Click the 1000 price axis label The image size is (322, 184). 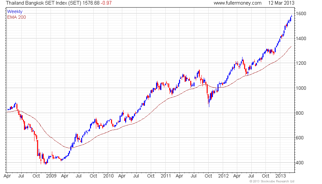coord(301,88)
